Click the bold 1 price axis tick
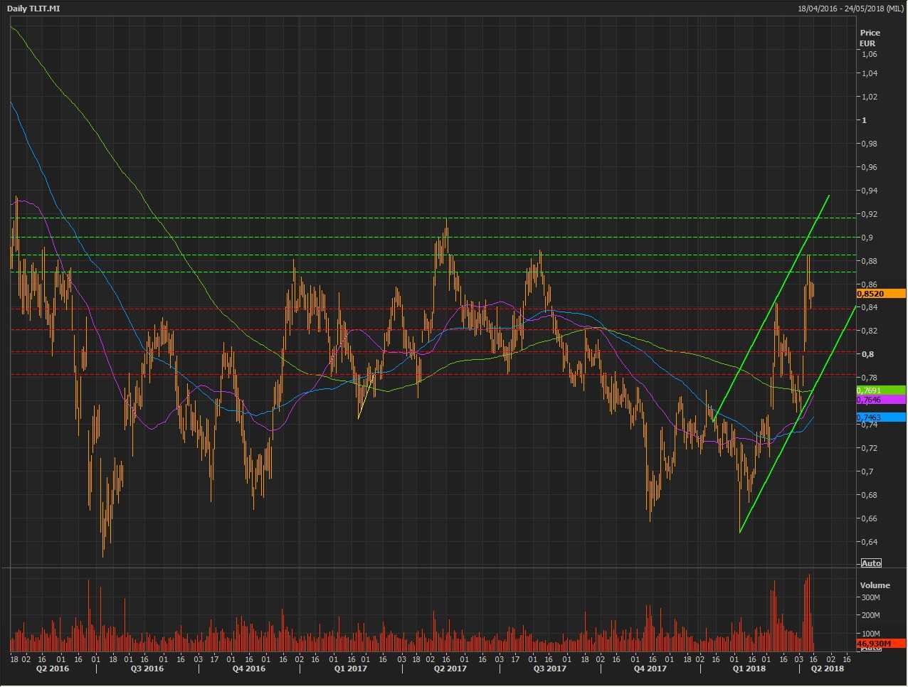The width and height of the screenshot is (908, 687). point(864,120)
